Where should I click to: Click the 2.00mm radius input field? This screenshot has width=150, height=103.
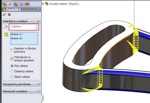point(22,27)
